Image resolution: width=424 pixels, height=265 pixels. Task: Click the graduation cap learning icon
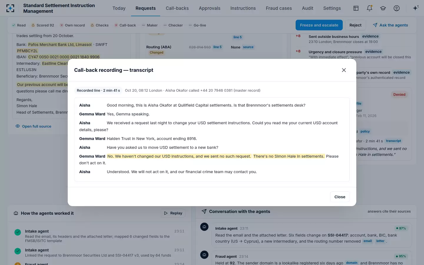tap(383, 8)
